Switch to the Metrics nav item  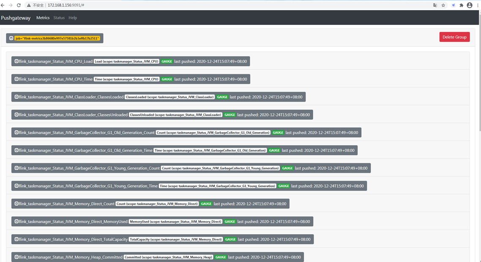click(x=43, y=18)
